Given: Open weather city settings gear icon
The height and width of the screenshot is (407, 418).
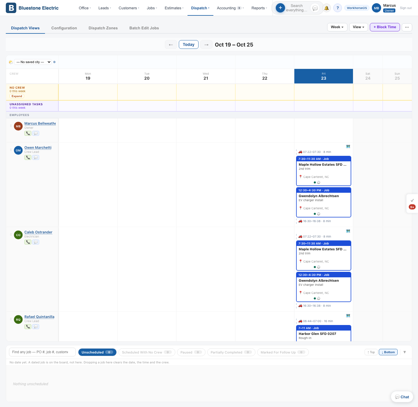Looking at the screenshot, I should click(x=54, y=62).
